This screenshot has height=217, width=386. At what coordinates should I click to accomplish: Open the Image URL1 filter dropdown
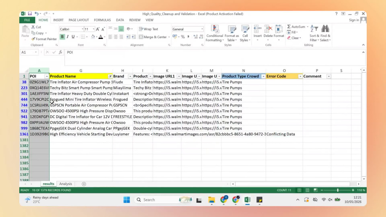click(x=179, y=76)
